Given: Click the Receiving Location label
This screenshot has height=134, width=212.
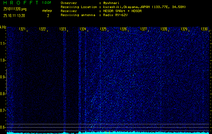Looking at the screenshot, I should coord(79,7).
